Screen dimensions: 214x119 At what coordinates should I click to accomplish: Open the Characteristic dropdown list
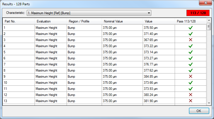click(x=149, y=13)
